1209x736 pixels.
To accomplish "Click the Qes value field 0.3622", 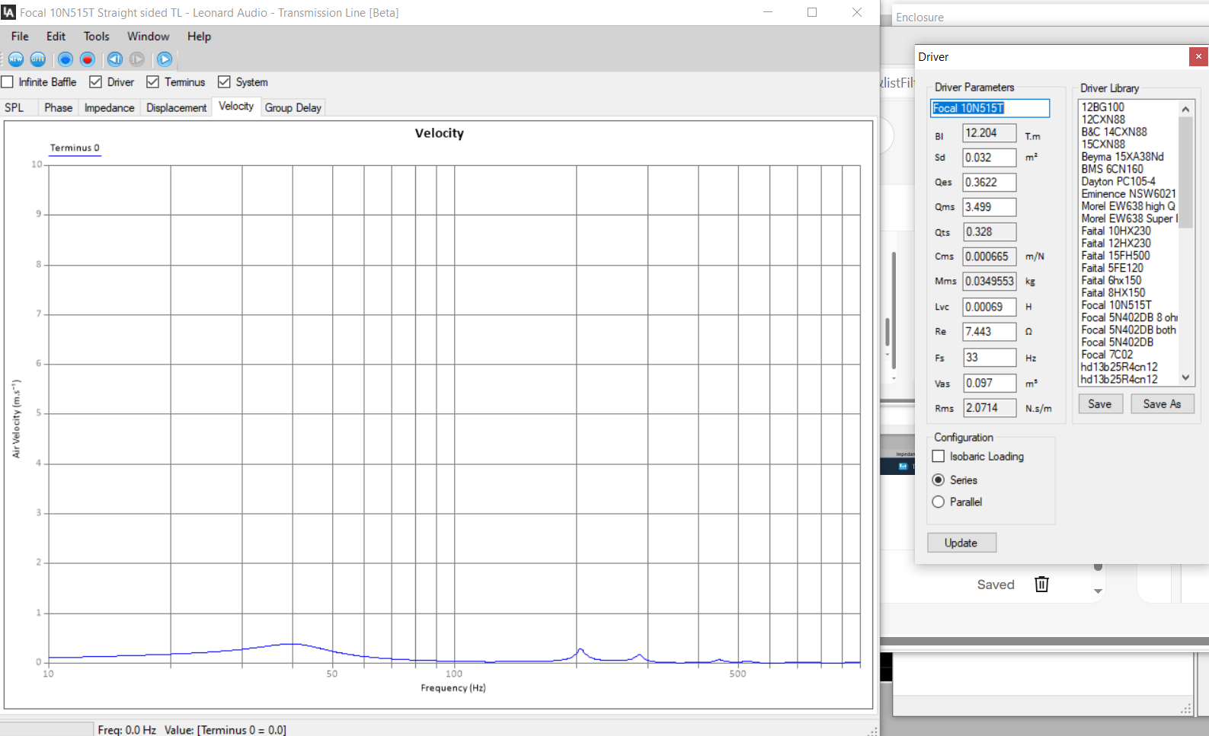I will [989, 183].
